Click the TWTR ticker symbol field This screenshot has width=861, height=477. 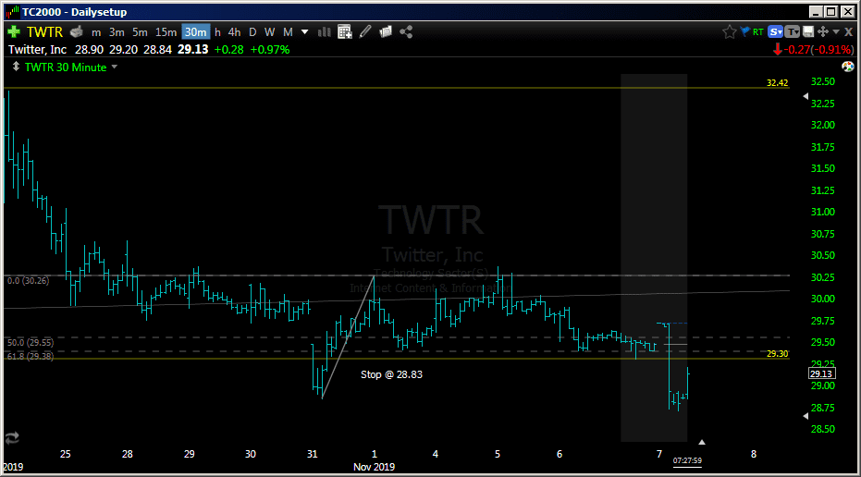tap(45, 31)
